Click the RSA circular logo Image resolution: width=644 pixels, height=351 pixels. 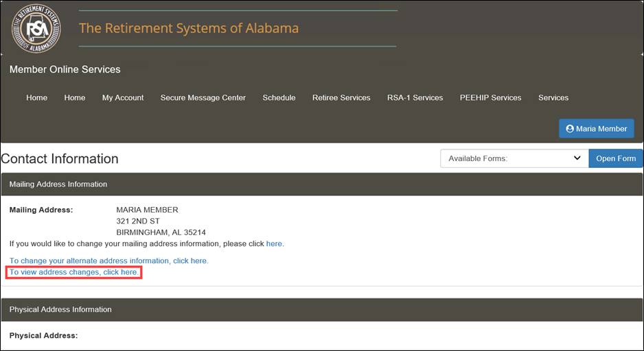36,29
